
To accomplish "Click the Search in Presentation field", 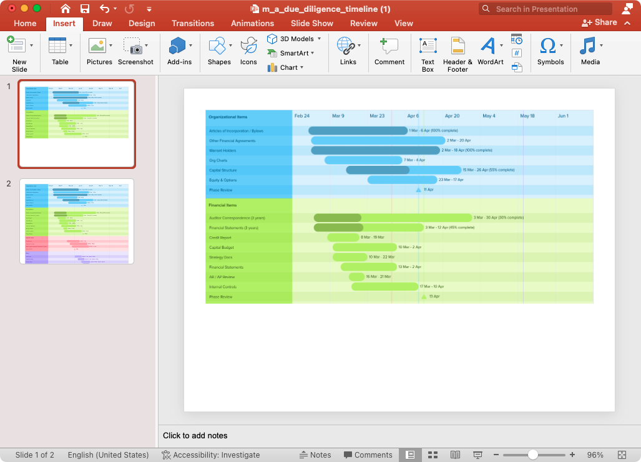I will point(546,9).
